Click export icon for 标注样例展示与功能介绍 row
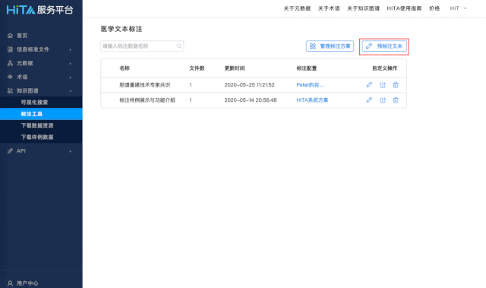Image resolution: width=486 pixels, height=288 pixels. [383, 100]
